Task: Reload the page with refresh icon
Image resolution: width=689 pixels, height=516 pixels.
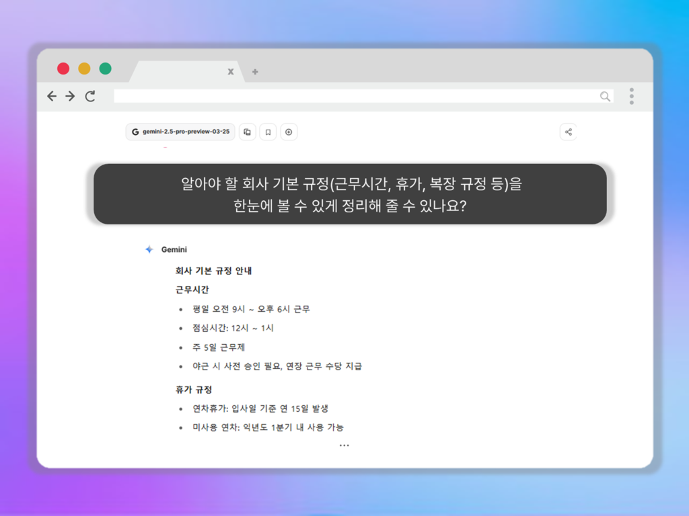Action: (90, 96)
